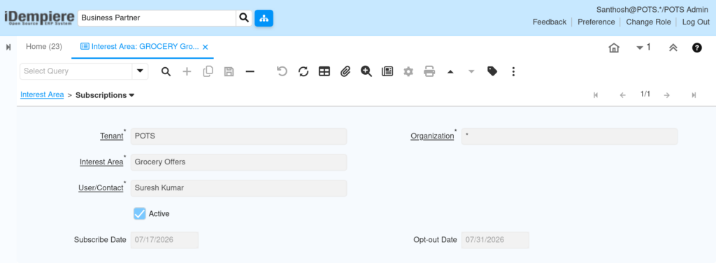Click the Opt-out Date 07/31/2026 field

[x=495, y=240]
